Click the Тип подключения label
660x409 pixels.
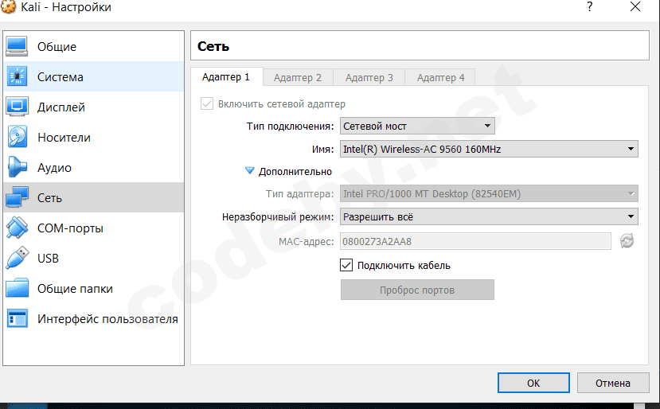pyautogui.click(x=290, y=127)
